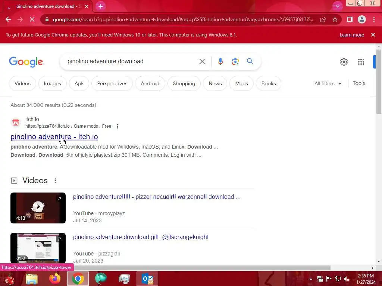Open a new tab with plus button

coord(101,6)
